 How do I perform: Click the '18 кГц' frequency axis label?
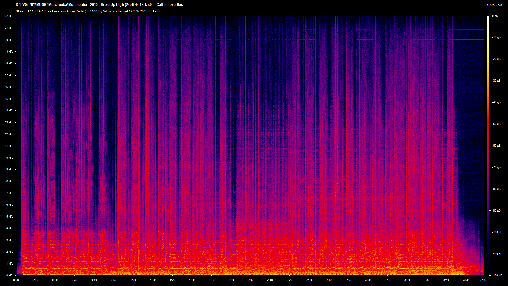(9, 63)
